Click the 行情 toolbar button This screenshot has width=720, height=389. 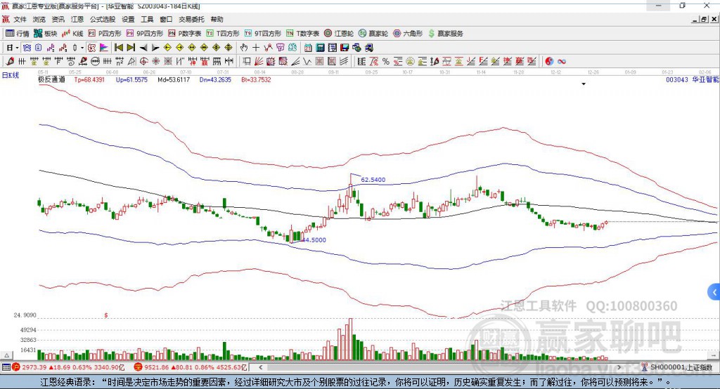[x=17, y=34]
